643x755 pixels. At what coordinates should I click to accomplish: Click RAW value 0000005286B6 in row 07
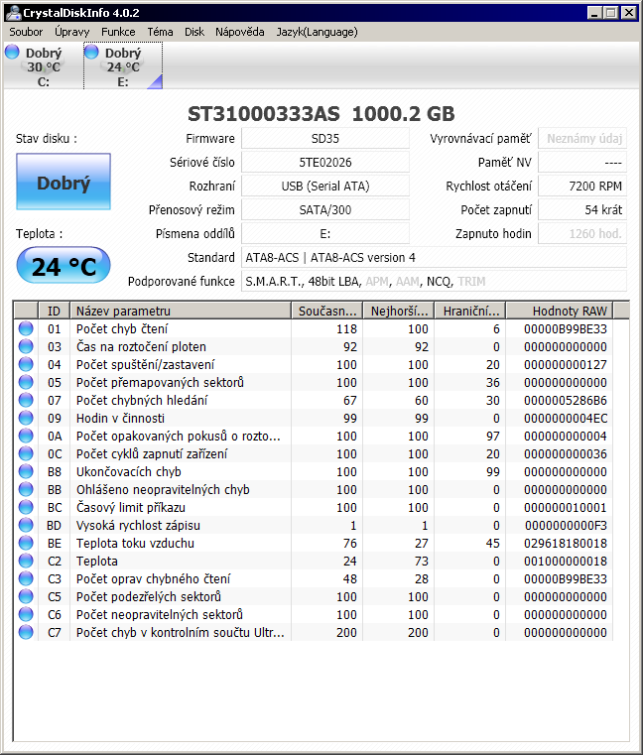pyautogui.click(x=566, y=400)
